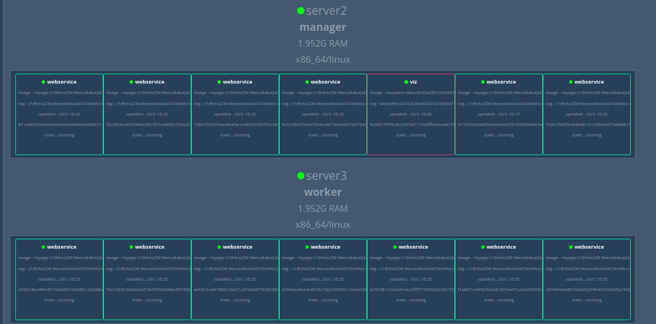Image resolution: width=656 pixels, height=324 pixels.
Task: Click image myapp:v1 line in card 746c57d2
Action: (235, 92)
